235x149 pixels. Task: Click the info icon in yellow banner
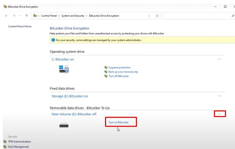click(53, 40)
